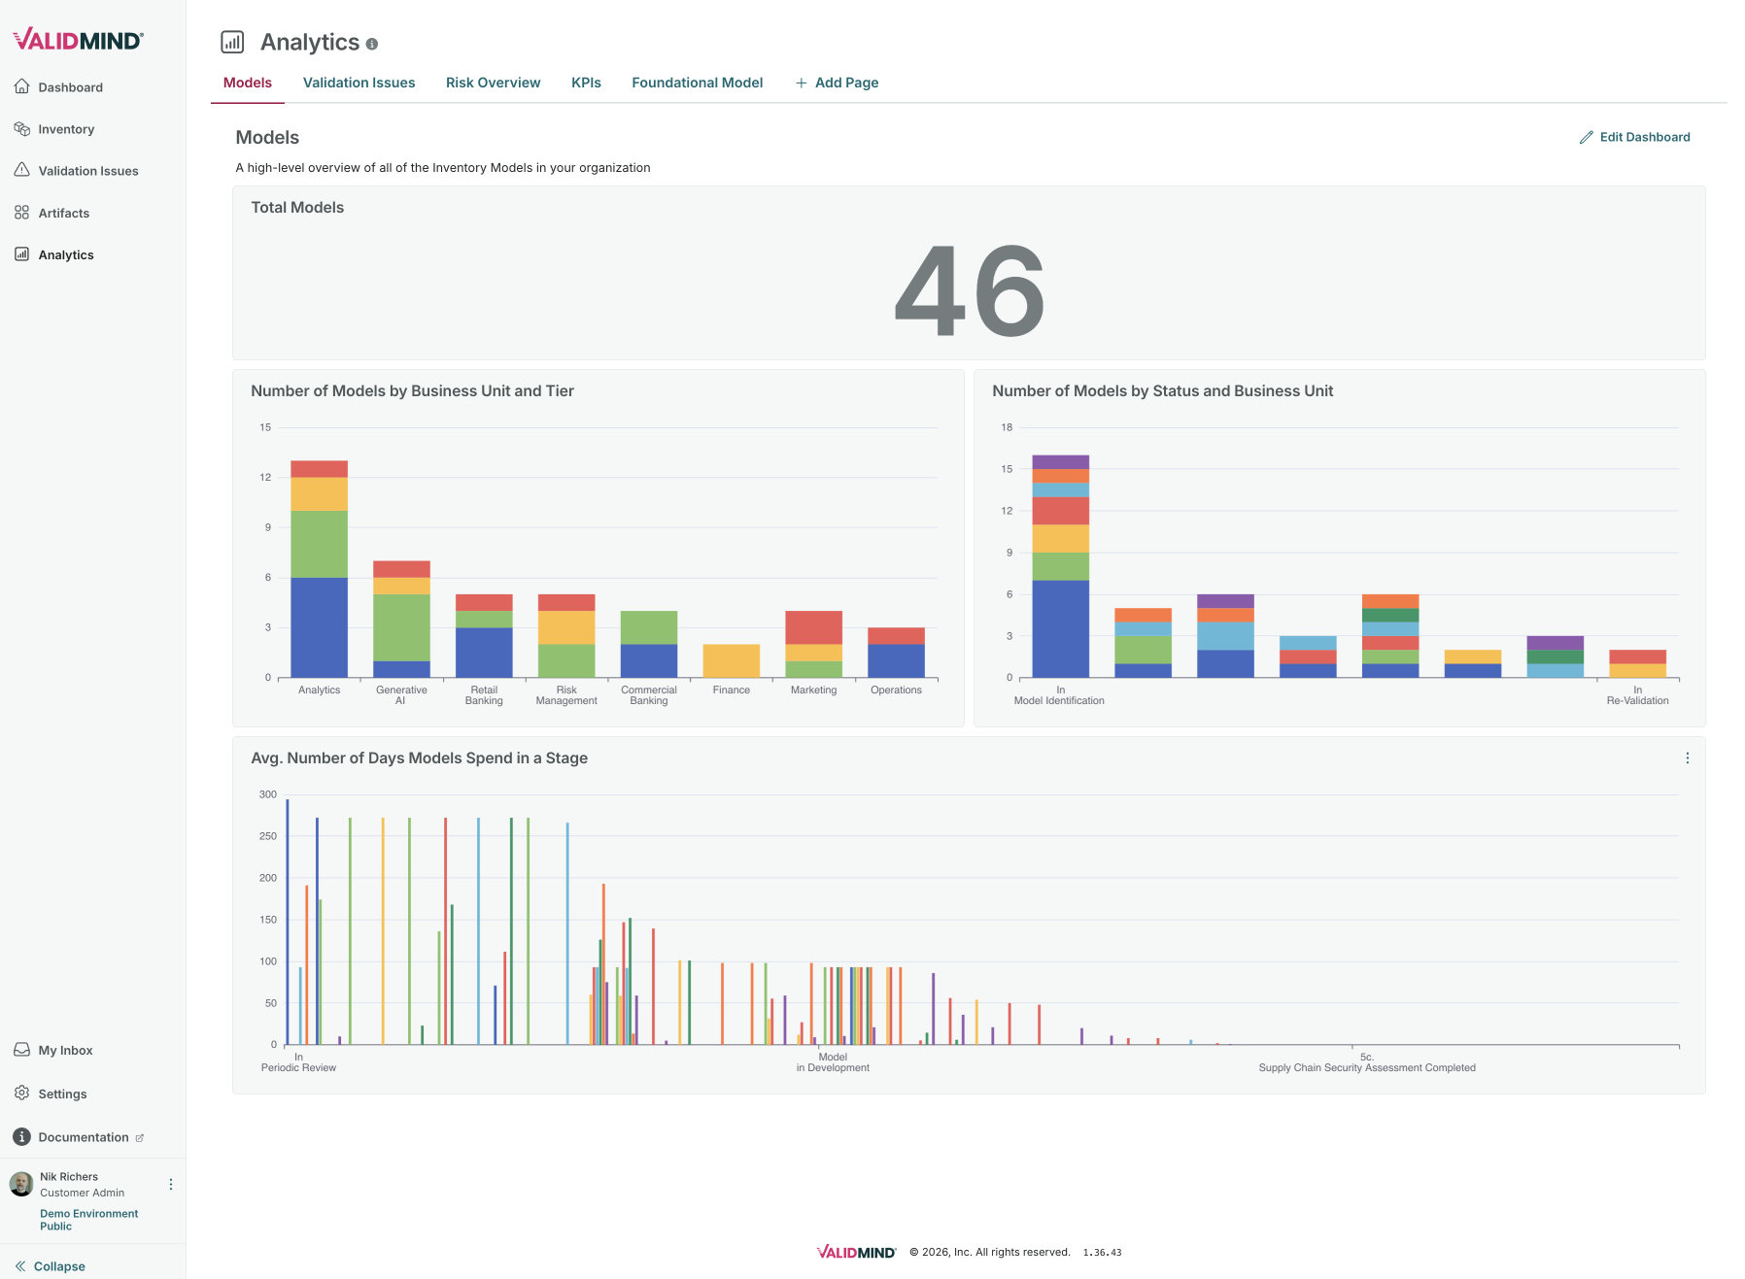Open options menu for Avg. Days chart
1745x1279 pixels.
pos(1688,758)
